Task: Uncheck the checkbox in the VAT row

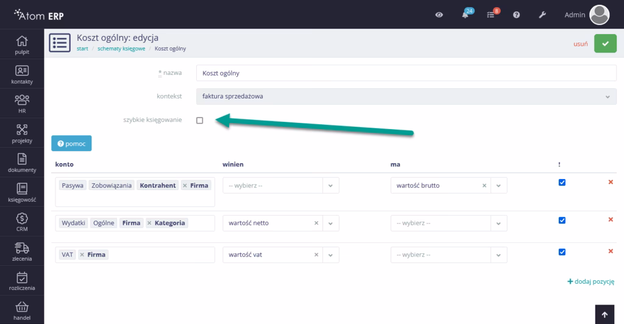Action: point(562,252)
